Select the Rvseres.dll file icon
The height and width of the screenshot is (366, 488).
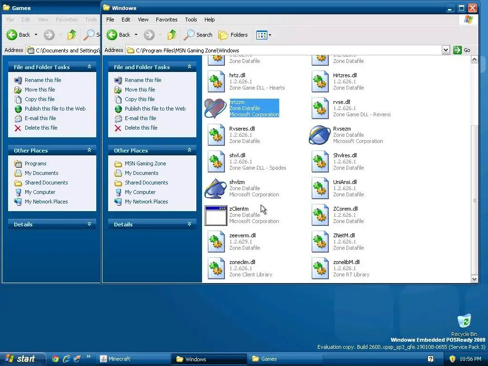point(216,135)
